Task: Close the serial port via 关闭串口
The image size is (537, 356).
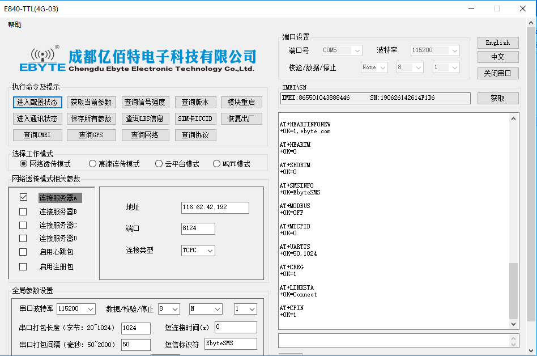Action: [x=497, y=73]
